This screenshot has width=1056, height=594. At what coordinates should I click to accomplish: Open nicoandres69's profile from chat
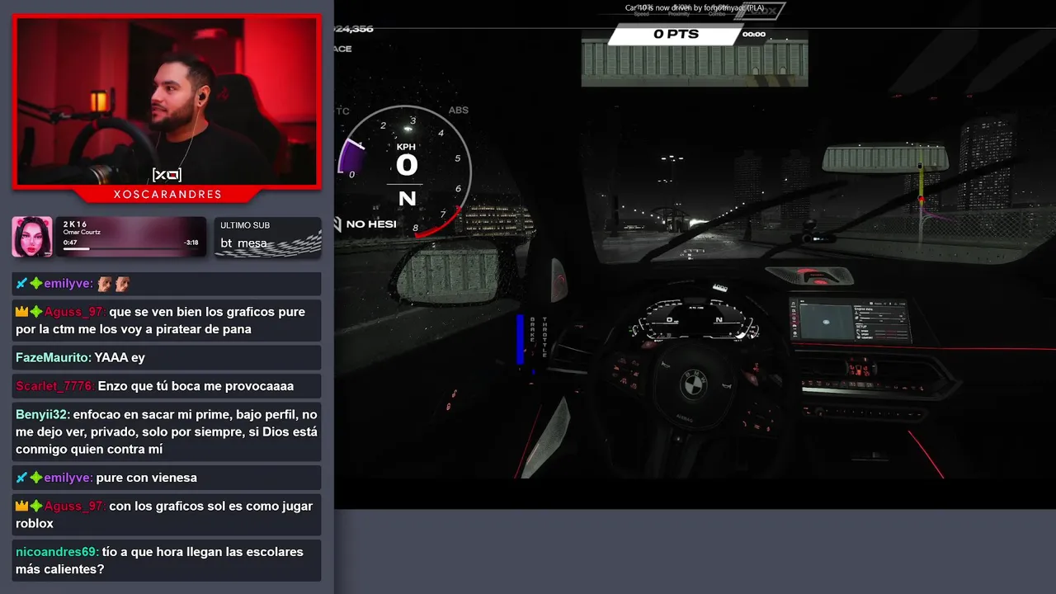(x=57, y=552)
